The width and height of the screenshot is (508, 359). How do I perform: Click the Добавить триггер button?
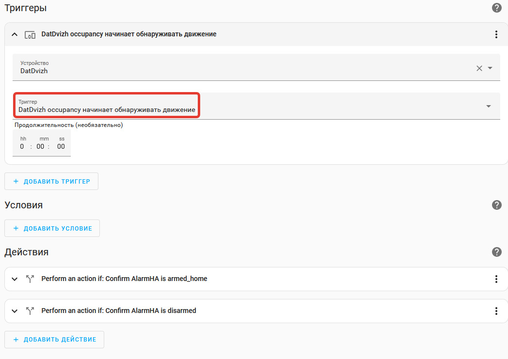click(x=51, y=181)
